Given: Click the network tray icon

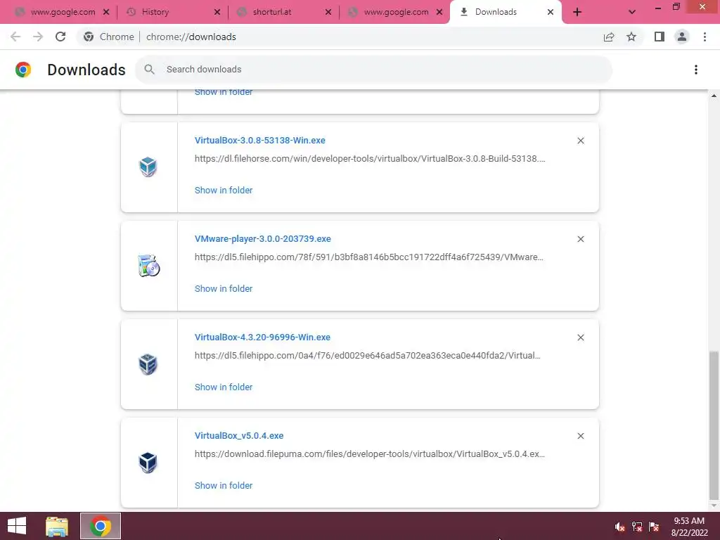Looking at the screenshot, I should (x=637, y=527).
